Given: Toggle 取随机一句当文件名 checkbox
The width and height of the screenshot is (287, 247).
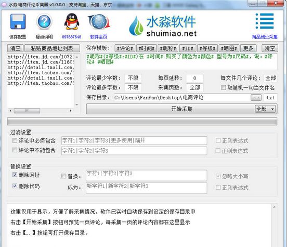Looking at the screenshot, I should click(x=223, y=87).
